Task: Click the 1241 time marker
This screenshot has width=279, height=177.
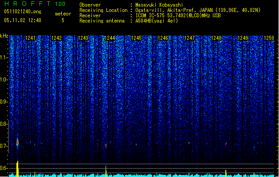Action: 31,38
